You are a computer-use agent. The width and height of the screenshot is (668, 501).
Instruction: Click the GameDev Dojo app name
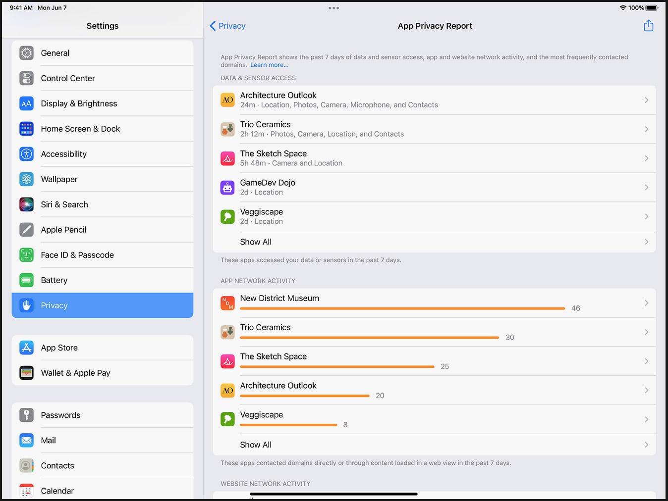pyautogui.click(x=268, y=183)
